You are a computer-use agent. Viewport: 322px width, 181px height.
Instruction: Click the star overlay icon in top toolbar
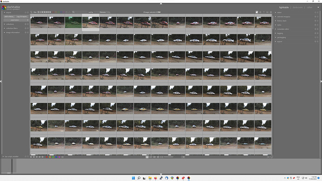tap(260, 12)
